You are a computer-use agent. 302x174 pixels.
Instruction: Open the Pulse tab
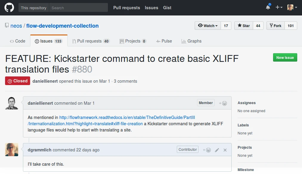pos(164,41)
